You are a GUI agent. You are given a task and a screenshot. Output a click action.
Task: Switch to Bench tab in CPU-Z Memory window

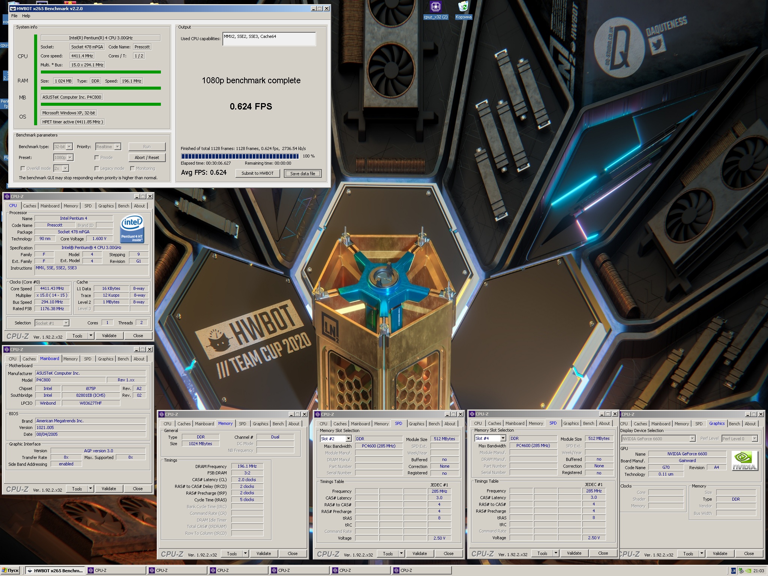pyautogui.click(x=278, y=424)
